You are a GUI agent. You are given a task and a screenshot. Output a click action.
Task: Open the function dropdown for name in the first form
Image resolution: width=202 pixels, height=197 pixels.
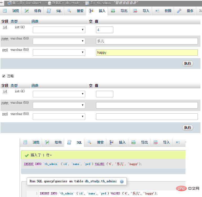click(x=59, y=41)
